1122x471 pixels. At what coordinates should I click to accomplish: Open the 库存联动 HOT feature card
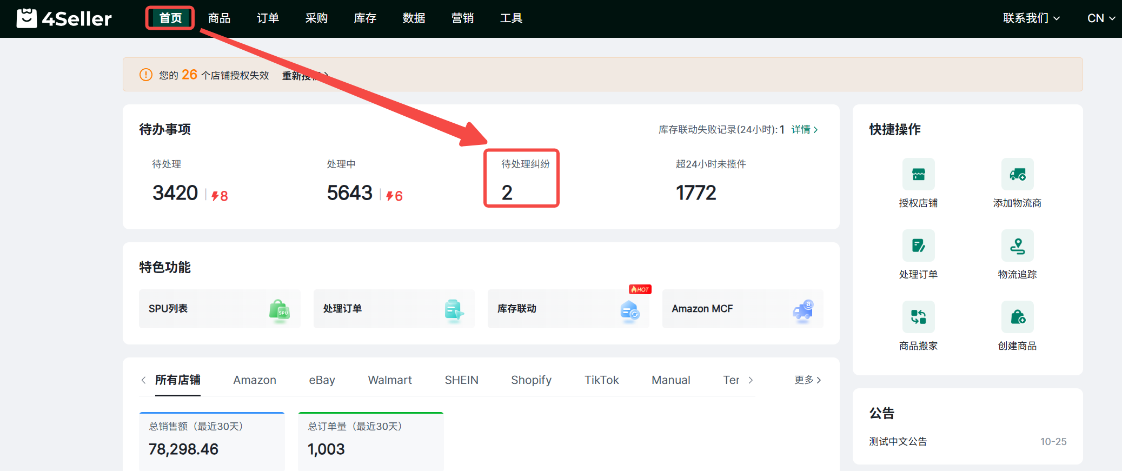pyautogui.click(x=568, y=309)
